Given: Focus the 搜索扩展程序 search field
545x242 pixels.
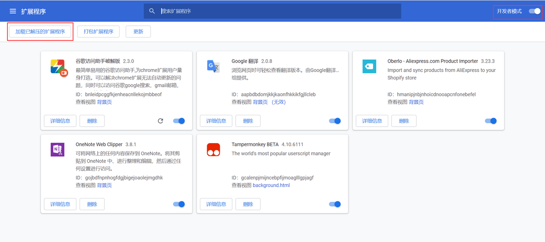Looking at the screenshot, I should 272,11.
